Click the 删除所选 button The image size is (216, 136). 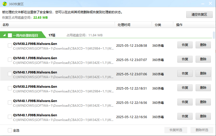pos(202,130)
